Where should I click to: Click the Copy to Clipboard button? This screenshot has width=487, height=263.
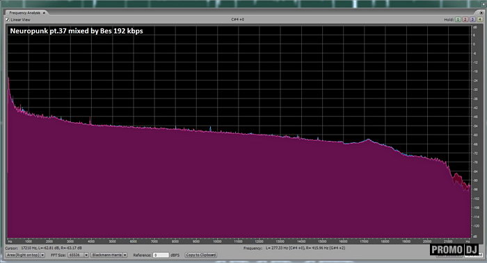(200, 255)
